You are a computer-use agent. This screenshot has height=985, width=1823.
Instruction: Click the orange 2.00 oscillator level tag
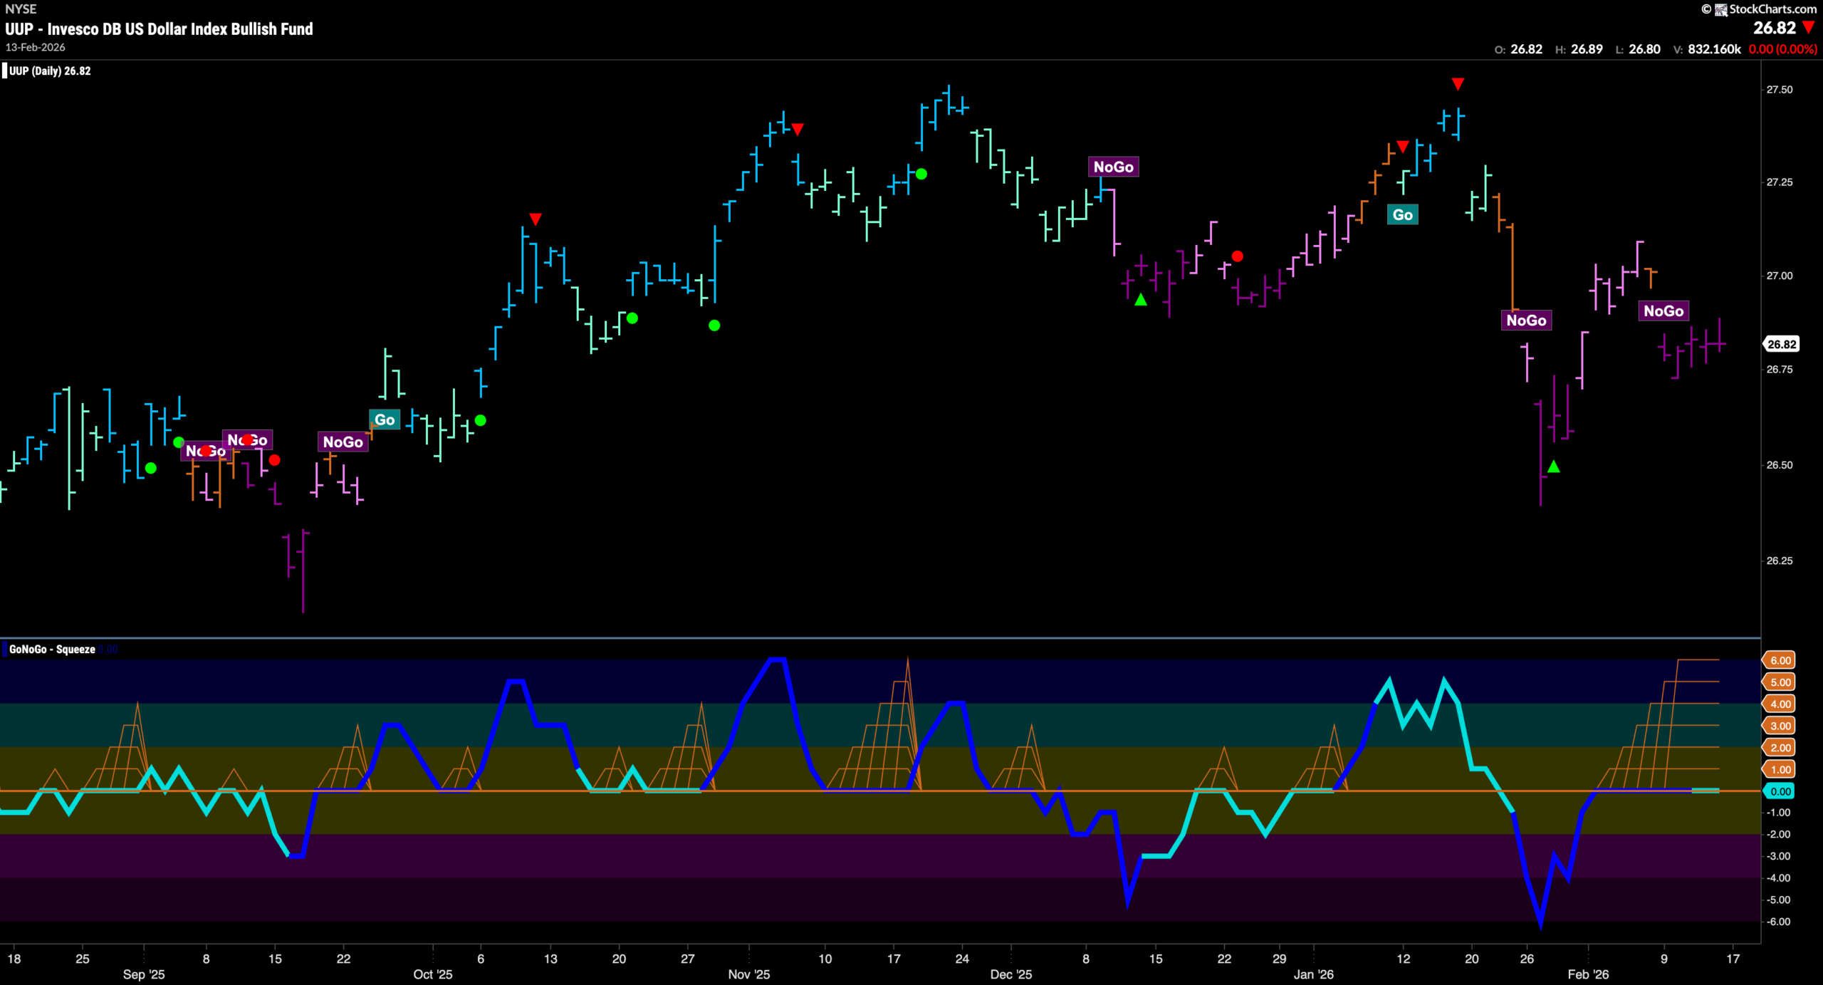point(1779,748)
